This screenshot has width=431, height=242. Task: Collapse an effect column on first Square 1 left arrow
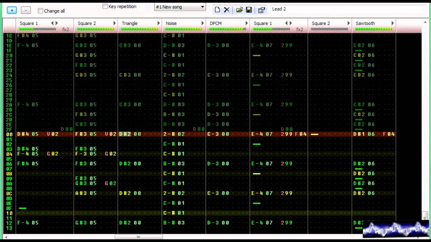point(52,23)
